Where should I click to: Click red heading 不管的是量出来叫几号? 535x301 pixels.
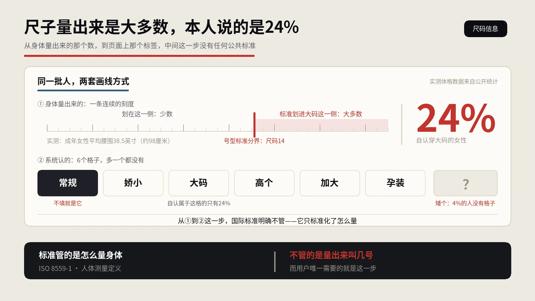click(331, 255)
